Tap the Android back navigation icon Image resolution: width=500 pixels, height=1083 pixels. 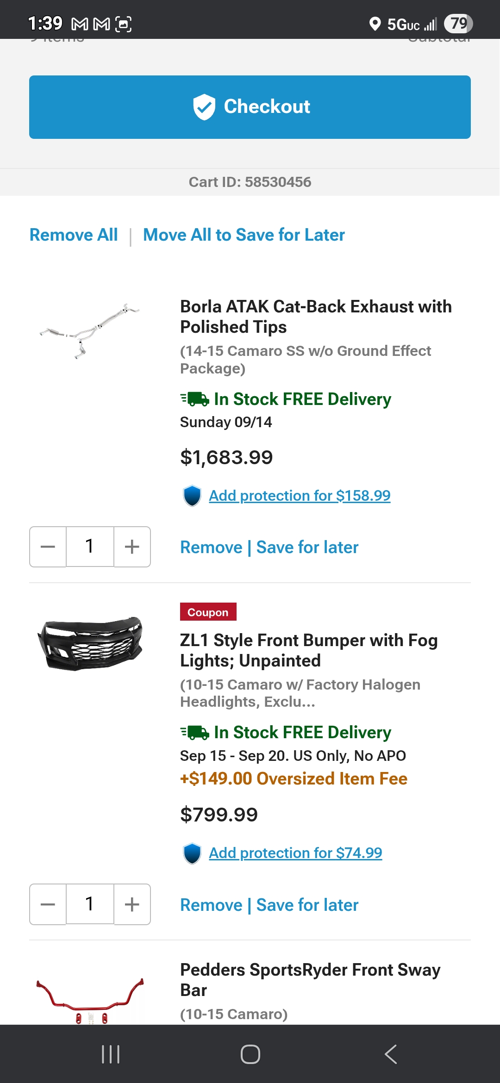pos(391,1054)
